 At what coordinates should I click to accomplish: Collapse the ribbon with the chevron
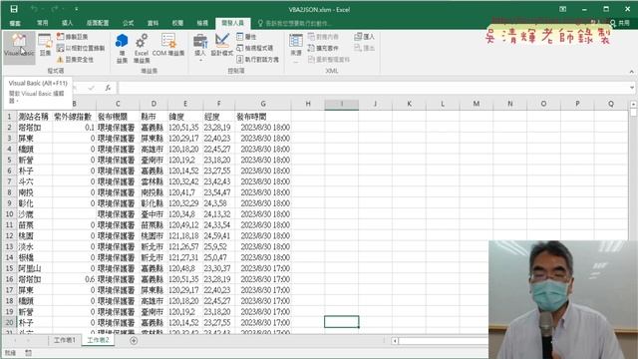point(631,72)
